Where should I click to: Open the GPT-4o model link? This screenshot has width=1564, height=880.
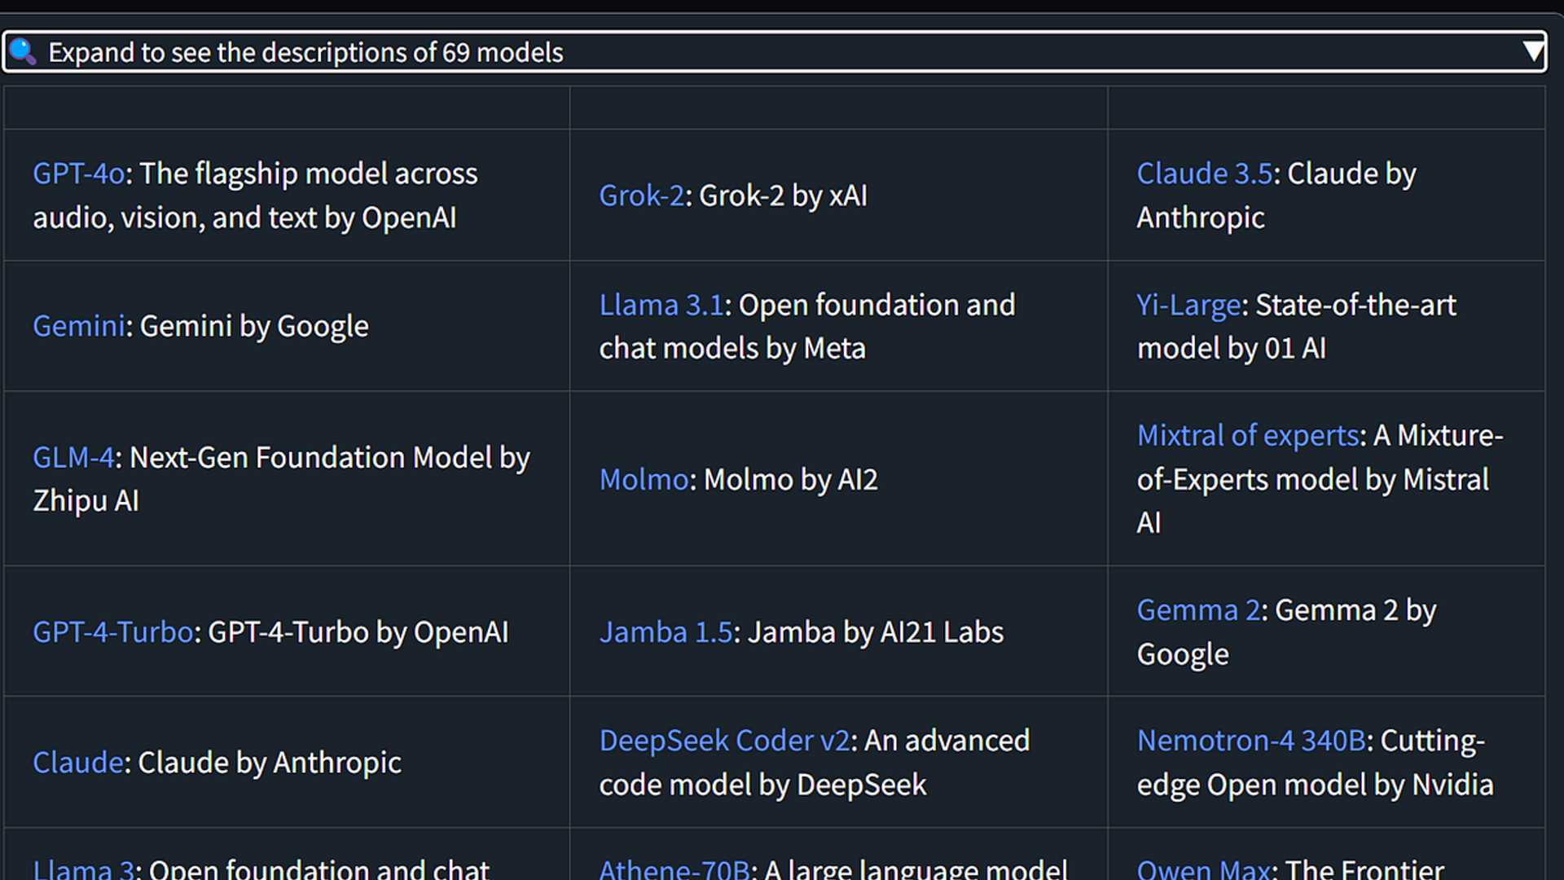(78, 174)
